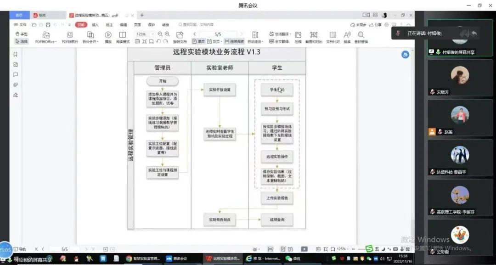Open 腾讯会议 from the Windows taskbar
Viewport: 496px width, 265px height.
[177, 259]
